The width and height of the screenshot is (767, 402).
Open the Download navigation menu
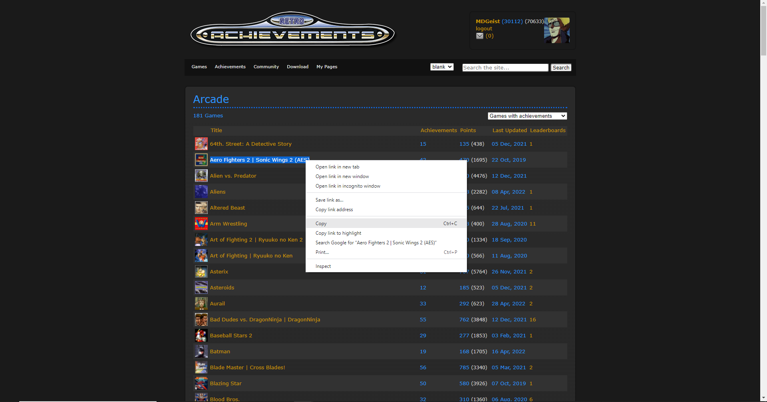point(298,67)
